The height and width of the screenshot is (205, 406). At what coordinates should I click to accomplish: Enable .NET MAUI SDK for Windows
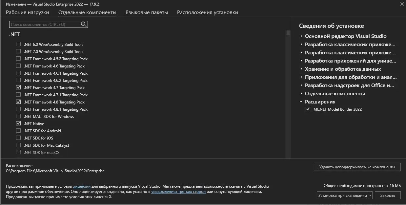[18, 116]
